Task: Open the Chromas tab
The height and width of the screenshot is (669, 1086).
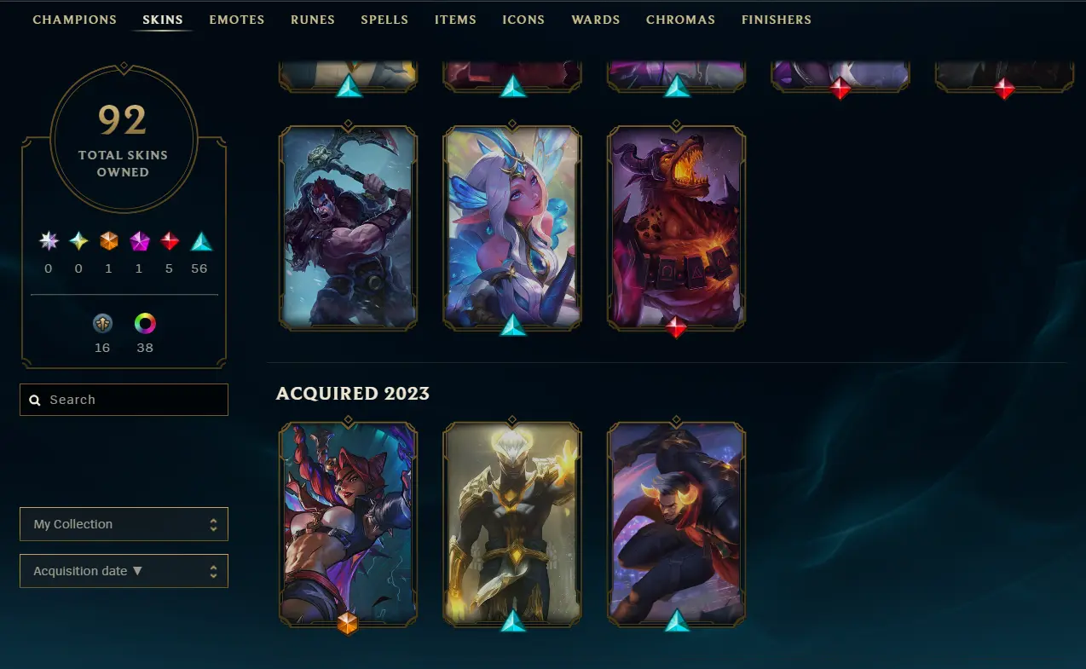Action: click(x=680, y=20)
